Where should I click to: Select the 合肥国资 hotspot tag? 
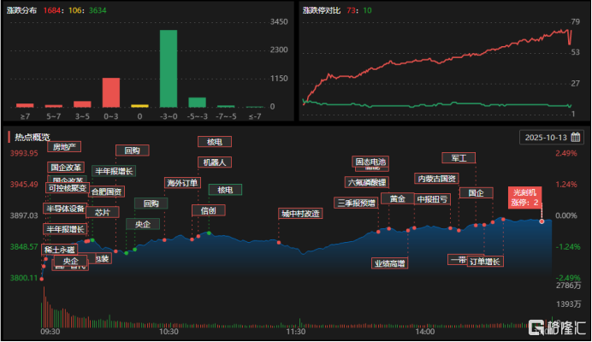106,192
